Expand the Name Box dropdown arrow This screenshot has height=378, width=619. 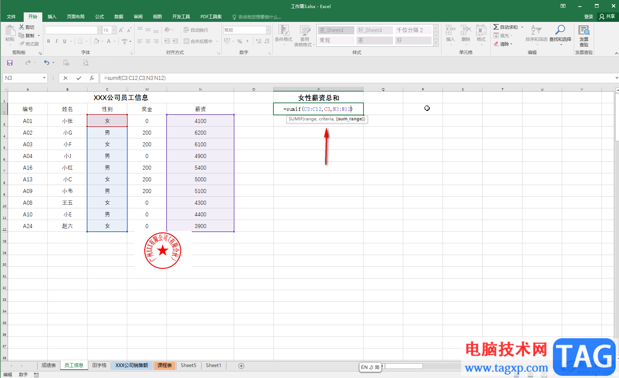click(x=44, y=78)
